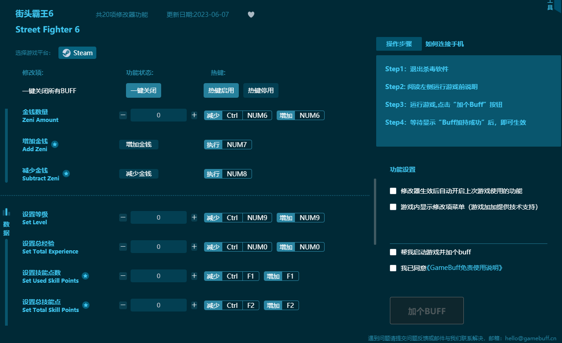
Task: Click the update date 2023-06-07 text
Action: (198, 15)
